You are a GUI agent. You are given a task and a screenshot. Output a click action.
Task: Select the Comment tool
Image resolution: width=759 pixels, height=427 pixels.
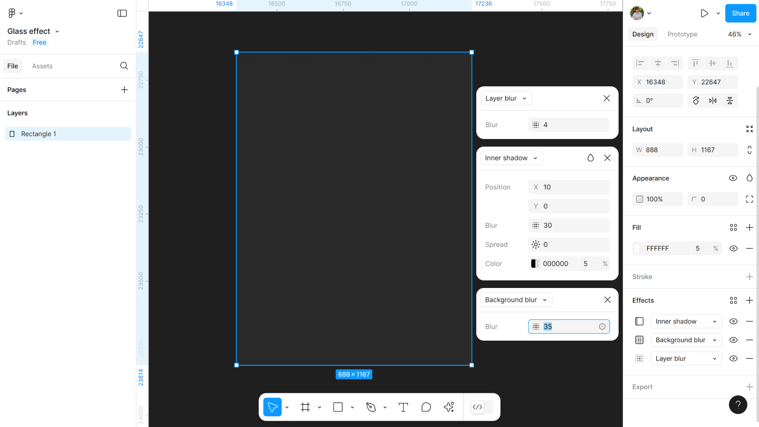pos(426,407)
